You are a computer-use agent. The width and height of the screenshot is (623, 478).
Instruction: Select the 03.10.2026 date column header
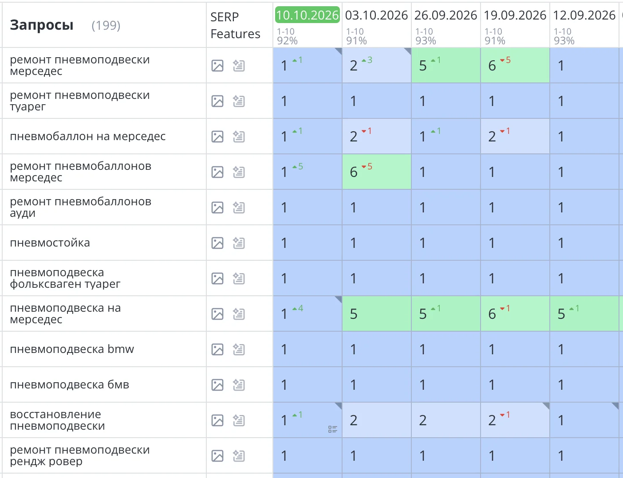pyautogui.click(x=376, y=15)
